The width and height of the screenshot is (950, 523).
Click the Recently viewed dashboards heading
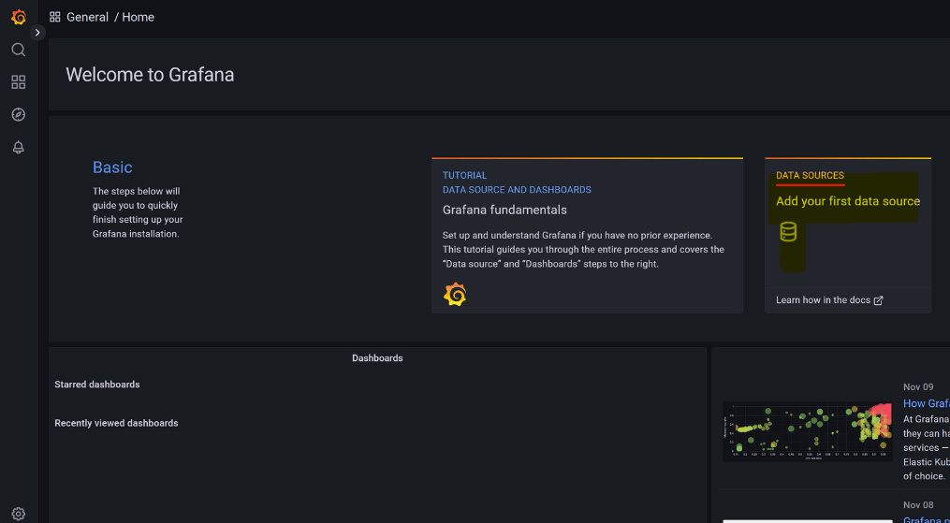click(x=116, y=423)
